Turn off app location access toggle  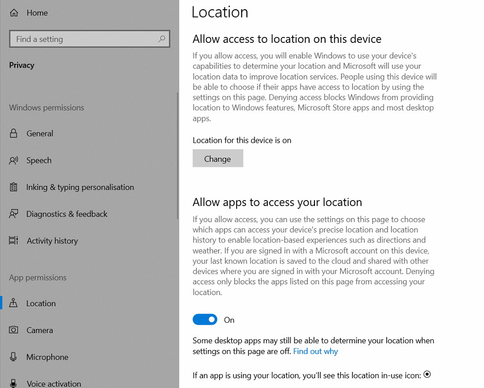[205, 319]
